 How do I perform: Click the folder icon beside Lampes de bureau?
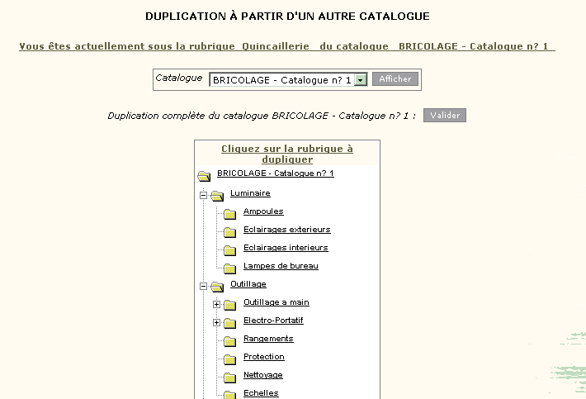229,268
